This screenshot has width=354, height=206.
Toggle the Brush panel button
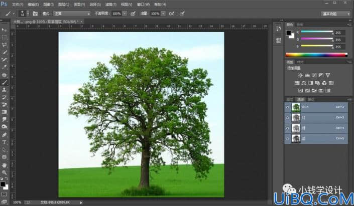pos(35,14)
